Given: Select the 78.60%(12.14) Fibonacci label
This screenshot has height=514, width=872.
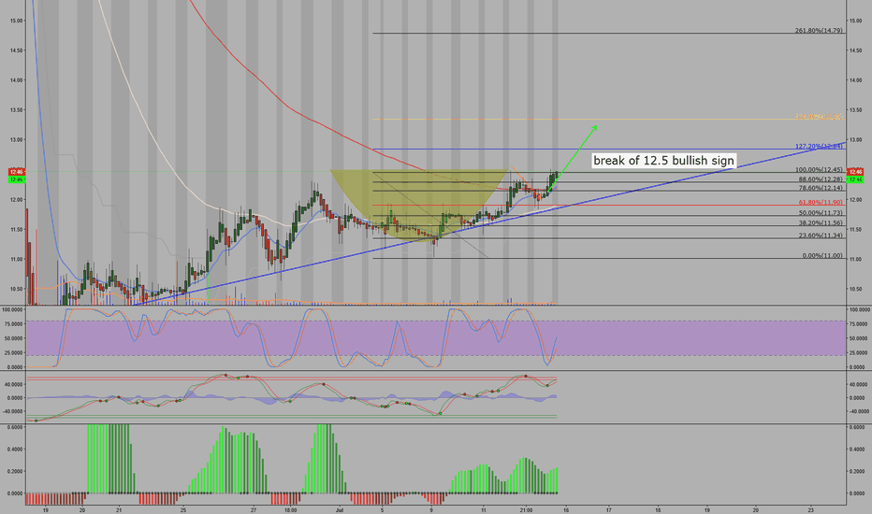Looking at the screenshot, I should tap(821, 189).
